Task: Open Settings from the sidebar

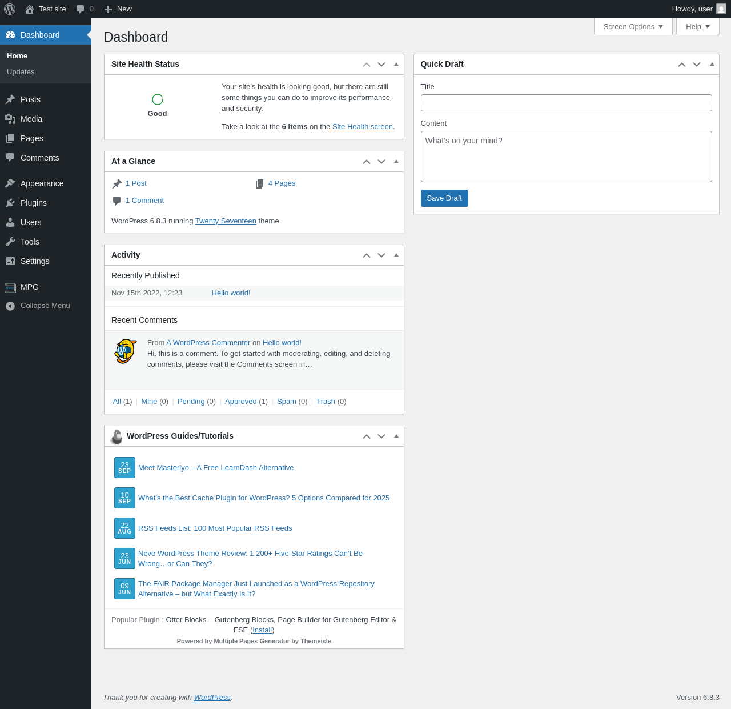Action: [x=46, y=261]
